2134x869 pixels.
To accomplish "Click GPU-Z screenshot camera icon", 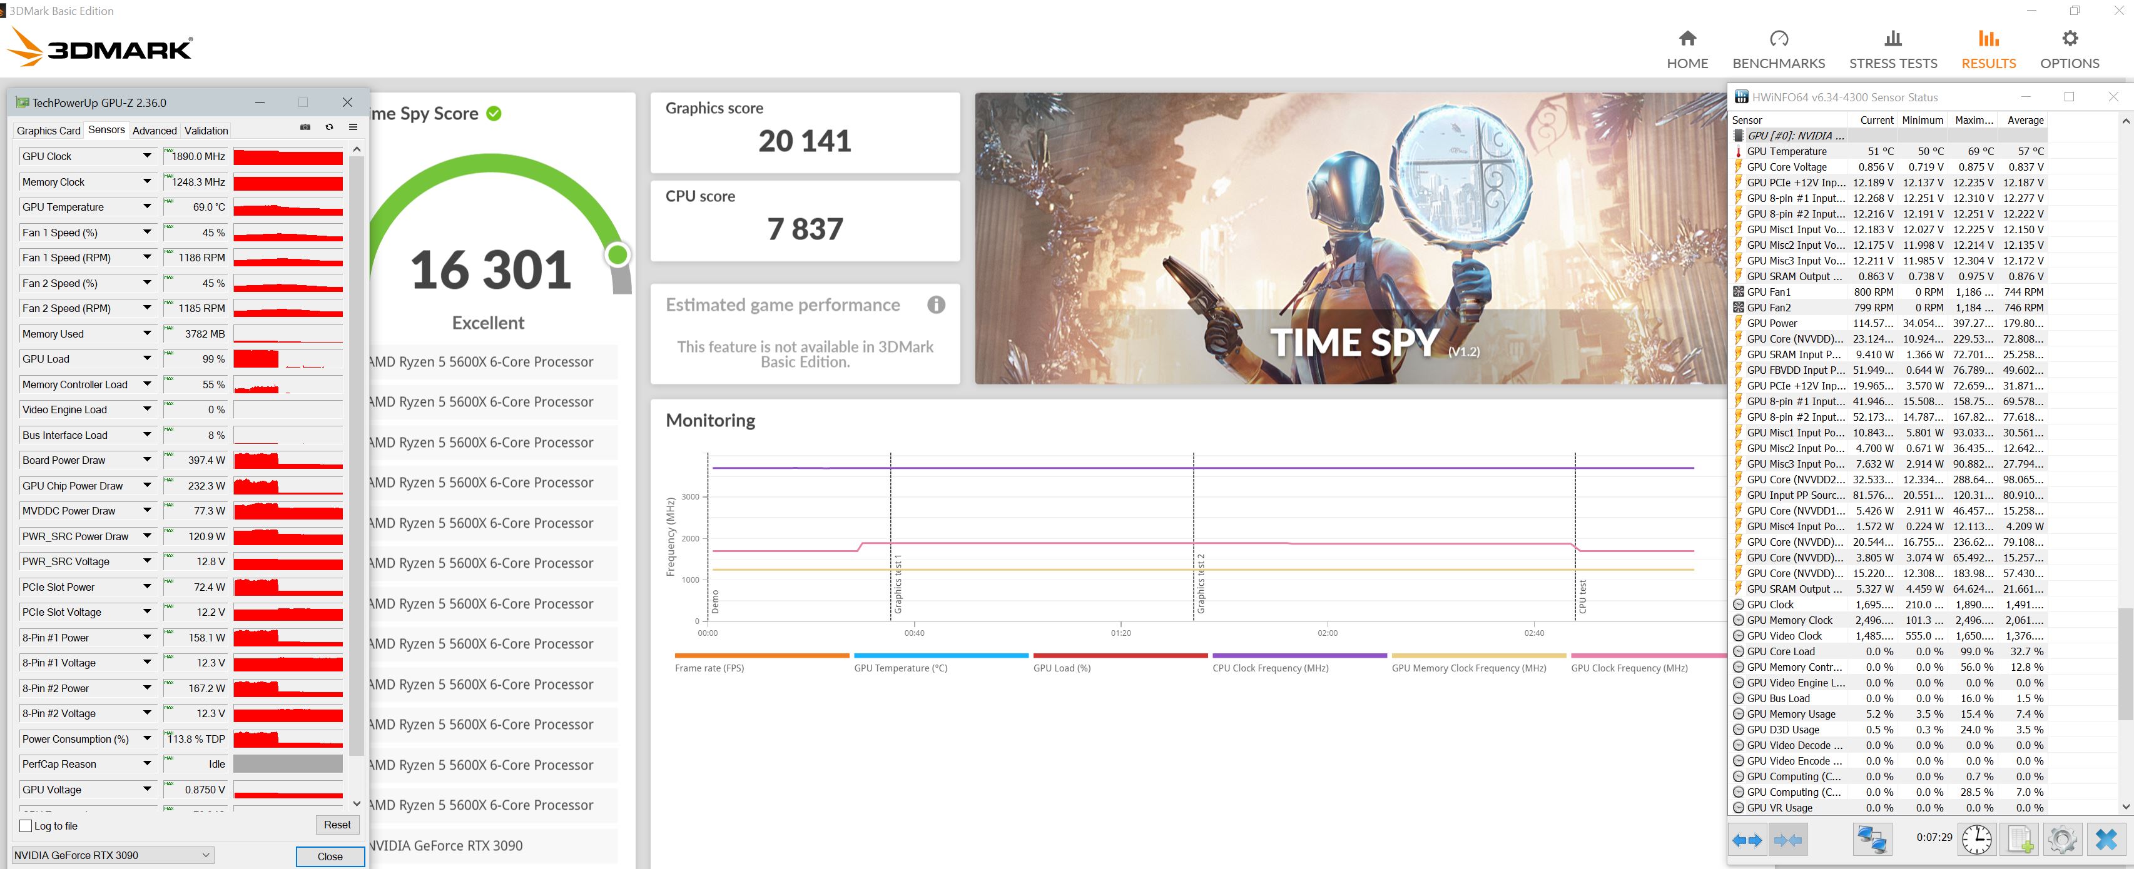I will coord(305,128).
